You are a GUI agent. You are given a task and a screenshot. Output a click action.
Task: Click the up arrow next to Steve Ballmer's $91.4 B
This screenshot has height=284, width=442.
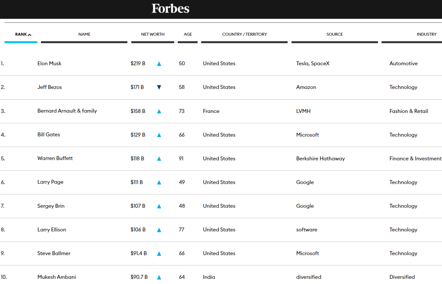tap(159, 253)
